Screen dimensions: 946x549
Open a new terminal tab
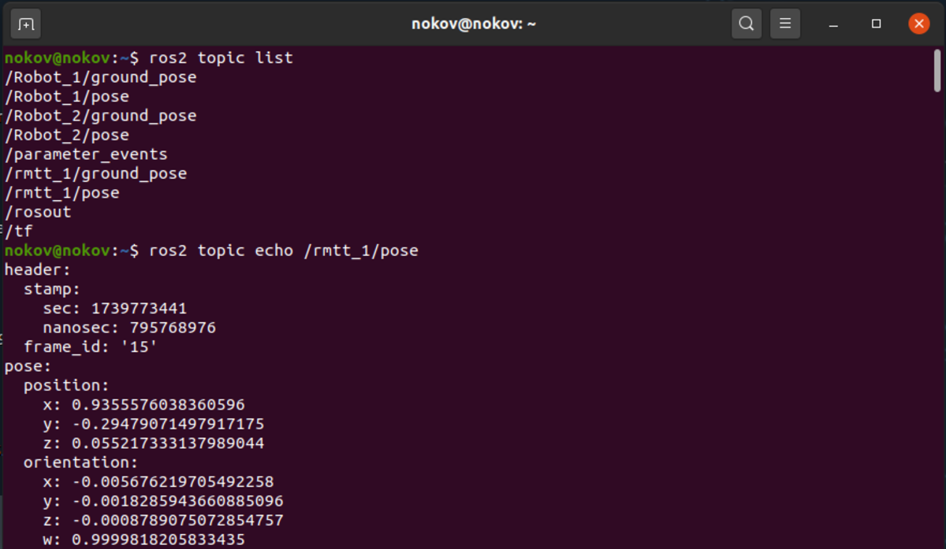[x=26, y=24]
